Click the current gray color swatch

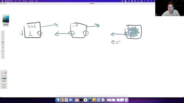coord(6,25)
